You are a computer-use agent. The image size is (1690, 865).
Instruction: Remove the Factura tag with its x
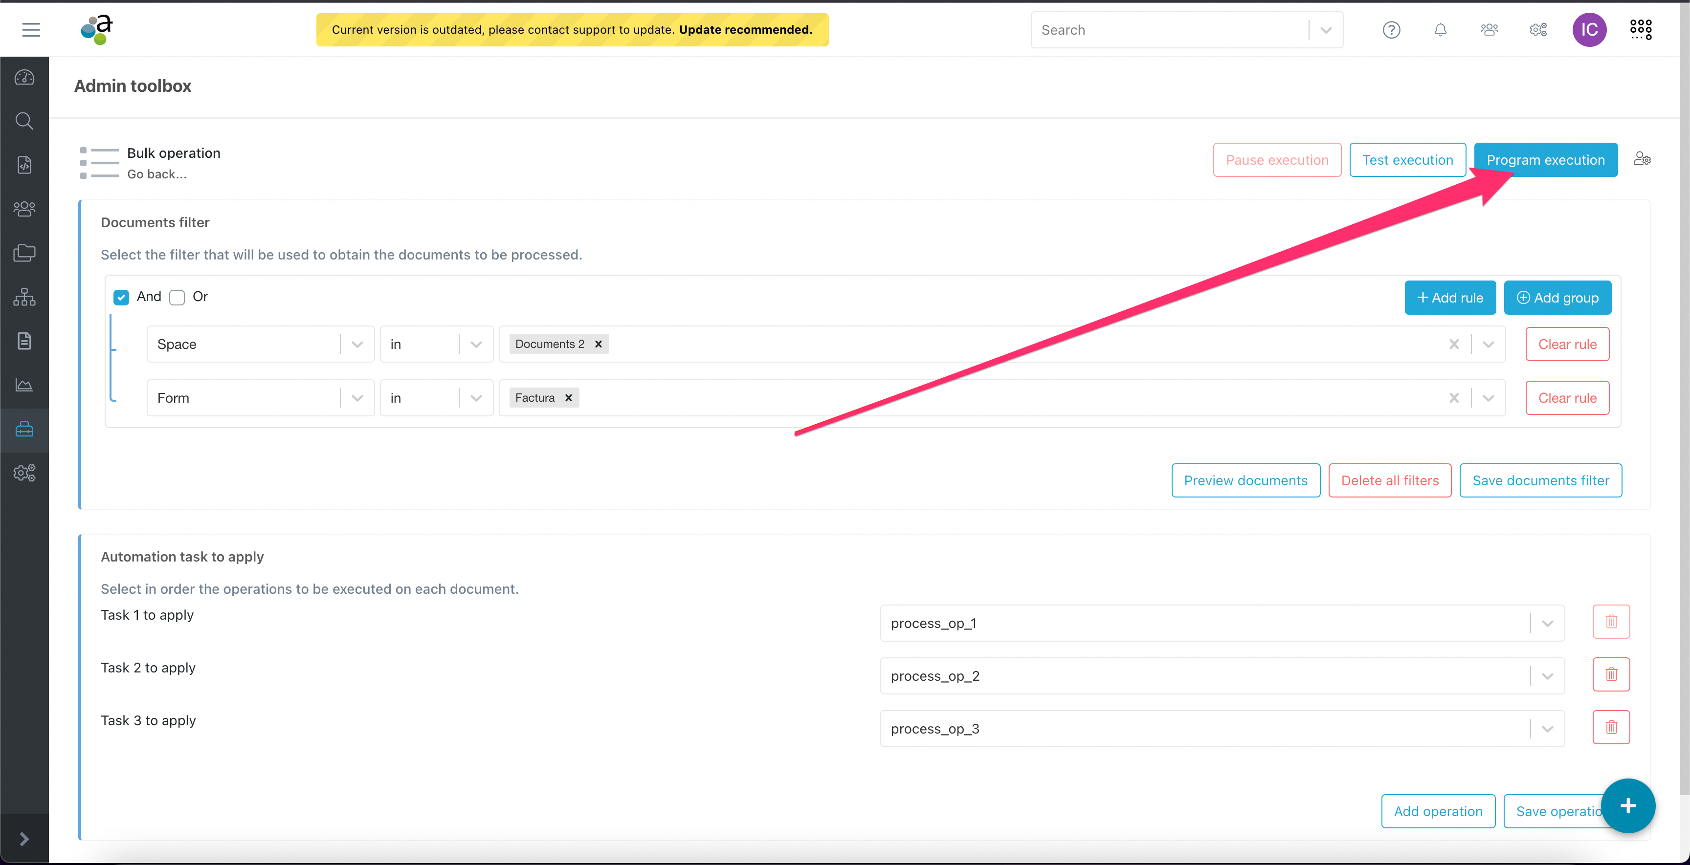tap(568, 398)
